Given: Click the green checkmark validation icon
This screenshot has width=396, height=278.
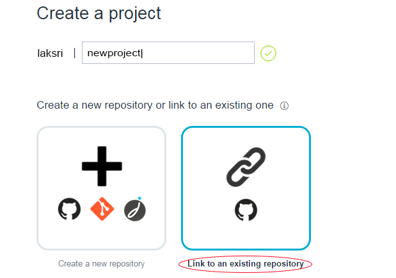Looking at the screenshot, I should tap(268, 53).
